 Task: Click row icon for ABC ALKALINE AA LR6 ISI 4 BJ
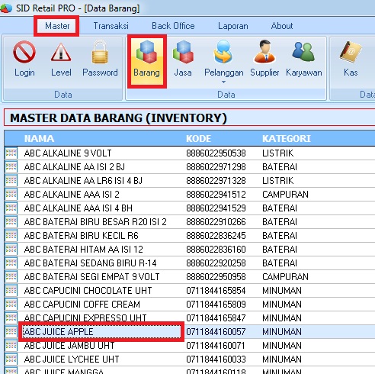[11, 181]
